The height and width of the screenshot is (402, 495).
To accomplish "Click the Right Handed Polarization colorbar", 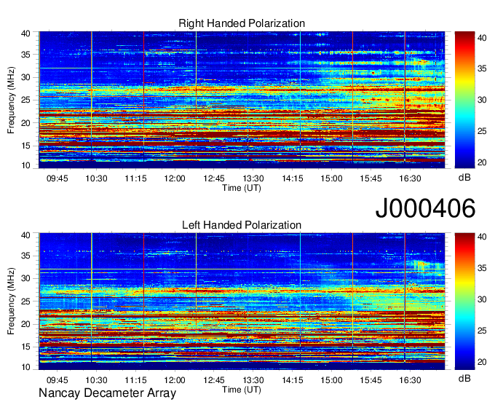I will 464,100.
